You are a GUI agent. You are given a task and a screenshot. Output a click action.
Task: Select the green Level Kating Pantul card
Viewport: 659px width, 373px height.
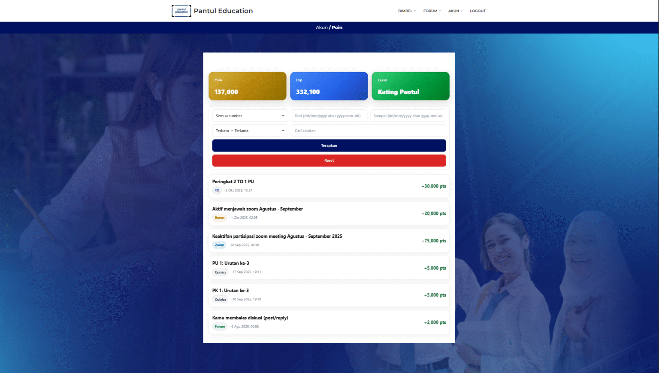point(411,86)
